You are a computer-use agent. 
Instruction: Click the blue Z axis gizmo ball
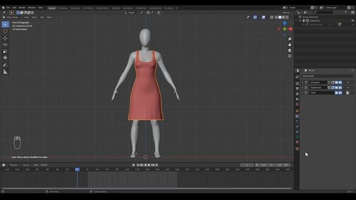284,23
